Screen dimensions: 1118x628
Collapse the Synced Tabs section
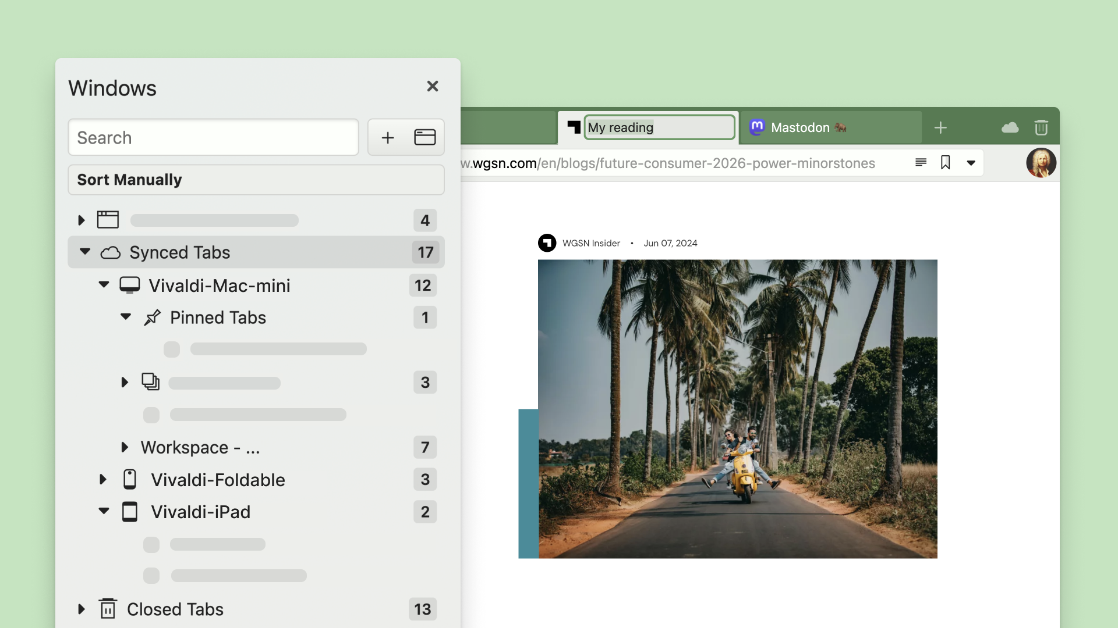coord(84,252)
